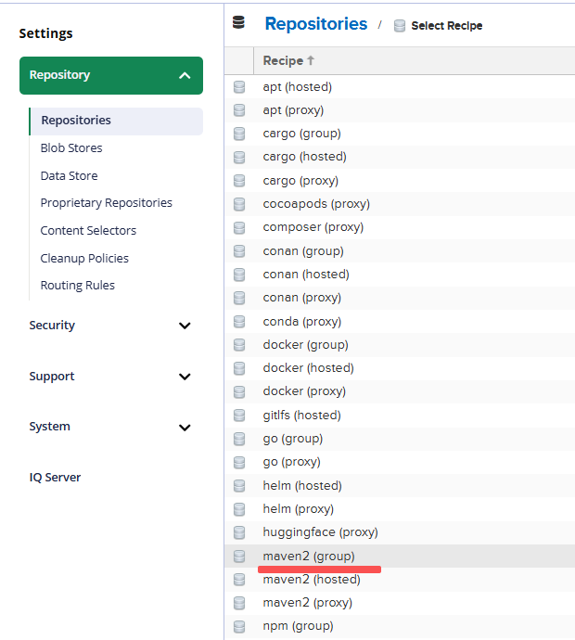Click the icon for go (proxy)
Viewport: 575px width, 640px height.
(239, 462)
